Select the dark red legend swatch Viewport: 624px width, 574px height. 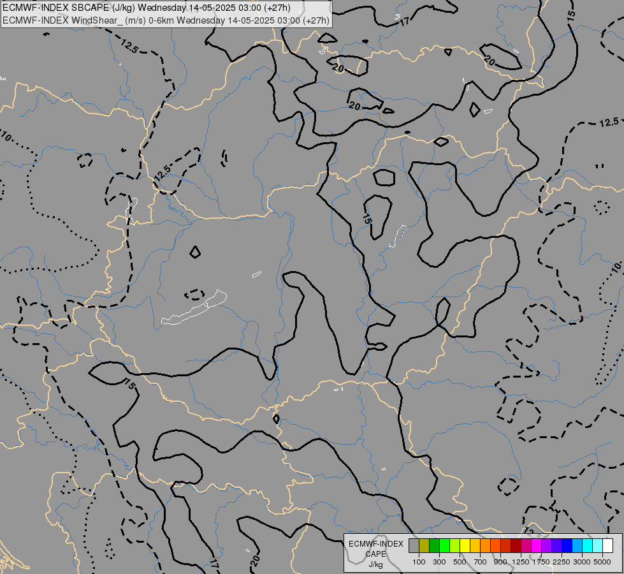click(x=516, y=545)
